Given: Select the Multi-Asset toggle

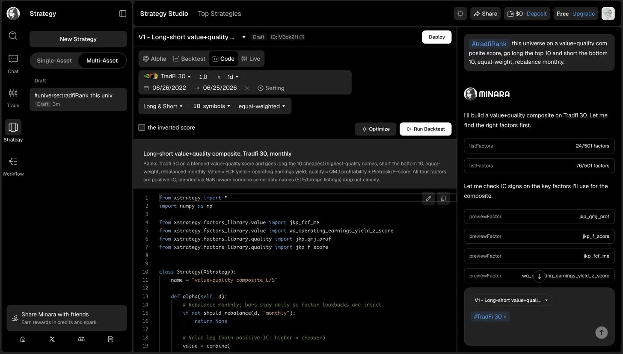Looking at the screenshot, I should [x=102, y=61].
